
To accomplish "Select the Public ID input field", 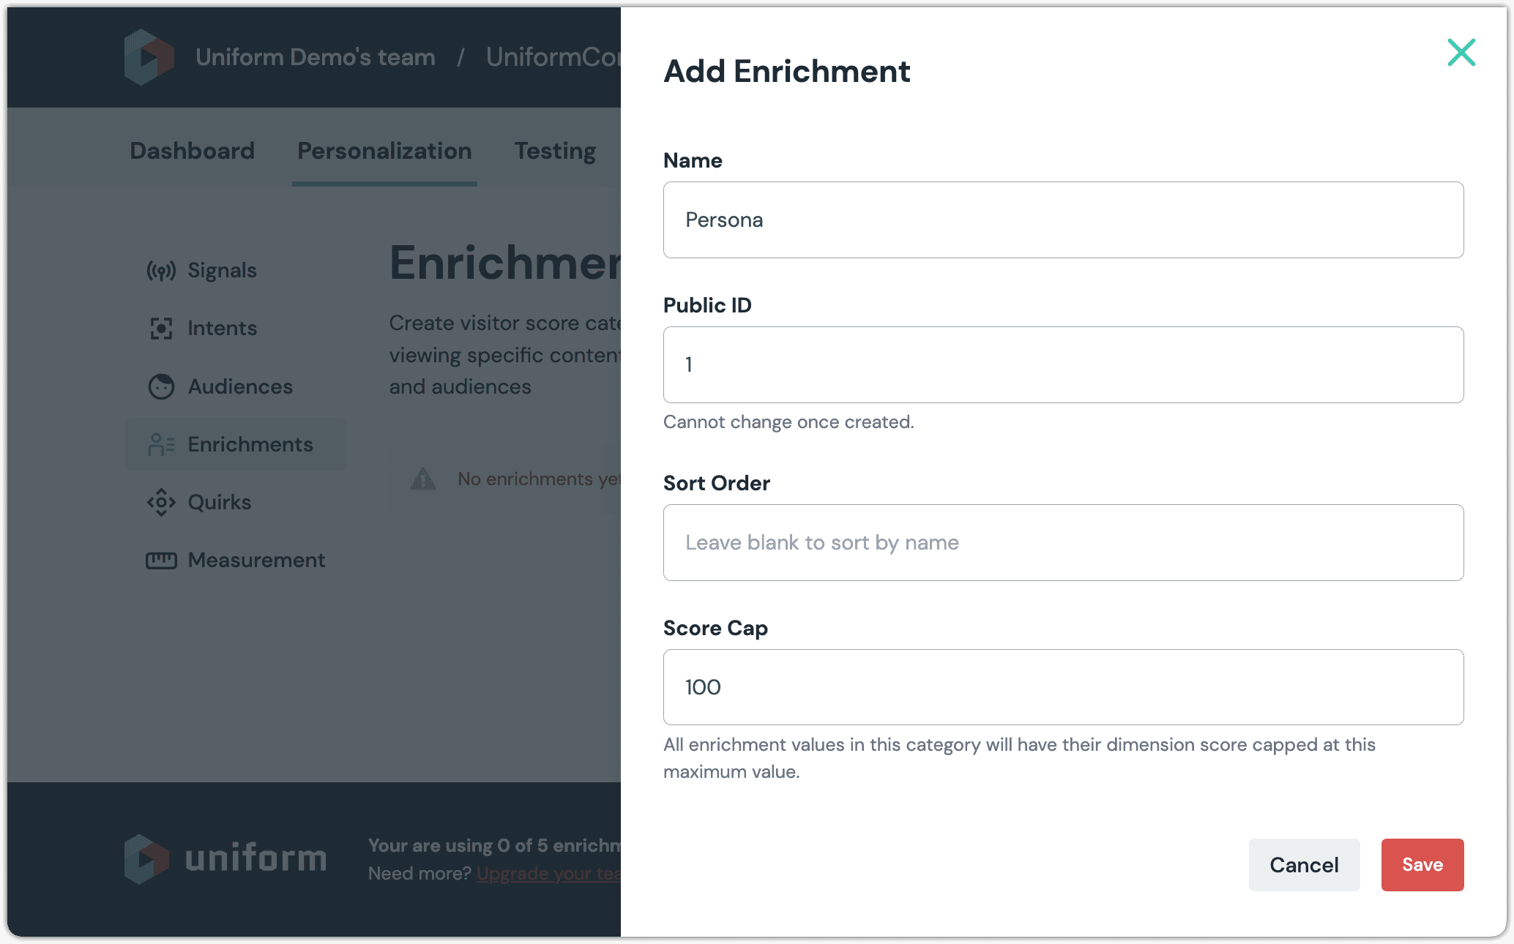I will click(x=1062, y=364).
